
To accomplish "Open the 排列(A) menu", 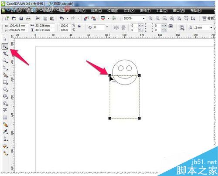I will [80, 10].
